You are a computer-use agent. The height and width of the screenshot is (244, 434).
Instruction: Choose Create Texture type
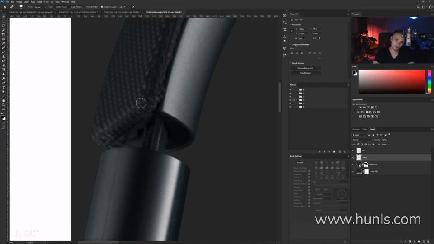click(x=76, y=7)
